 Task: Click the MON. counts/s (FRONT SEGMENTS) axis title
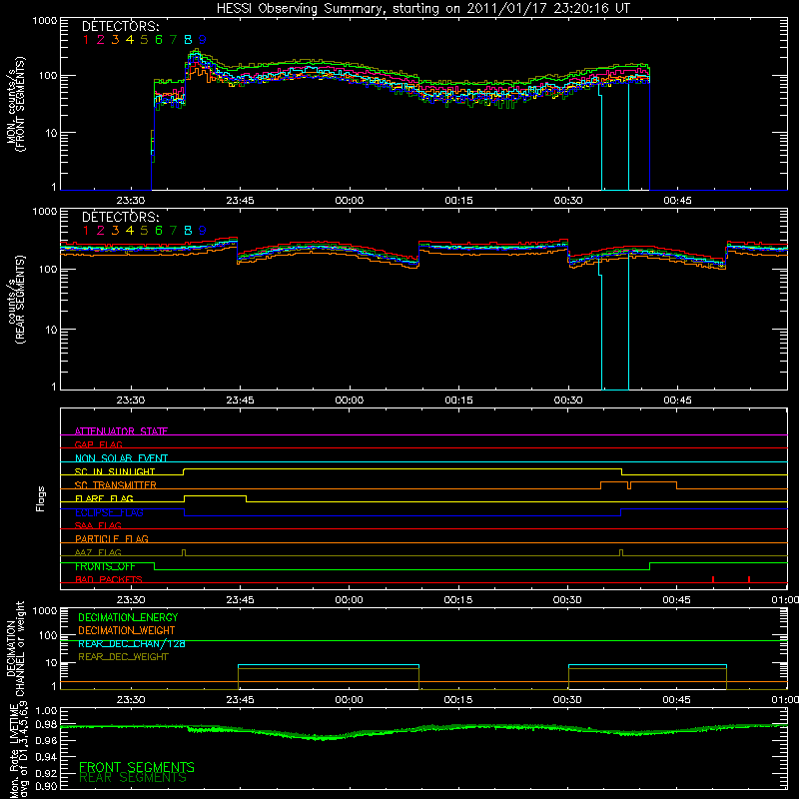[x=15, y=104]
